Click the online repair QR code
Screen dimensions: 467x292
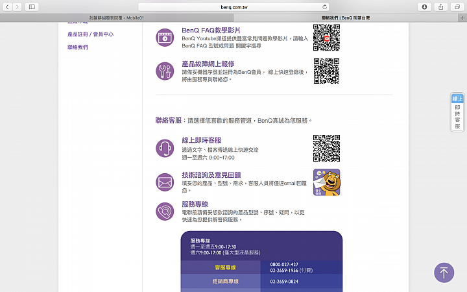[x=326, y=71]
